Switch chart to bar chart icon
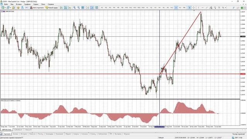Image resolution: width=247 pixels, height=139 pixels. [61, 8]
